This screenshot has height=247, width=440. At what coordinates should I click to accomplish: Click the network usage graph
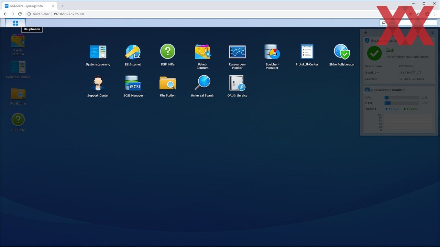coord(407,122)
